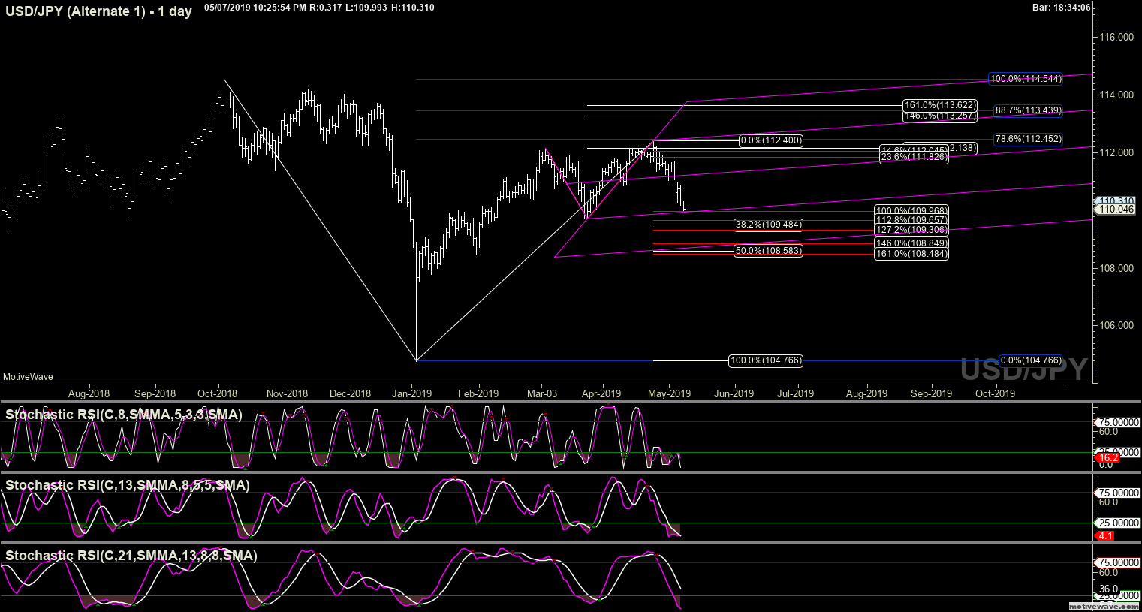This screenshot has height=612, width=1142.
Task: Select the Jul-2019 date on the time axis
Action: [796, 393]
